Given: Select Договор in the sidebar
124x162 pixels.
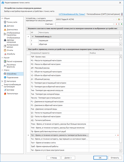Looking at the screenshot, I should (x=10, y=90).
